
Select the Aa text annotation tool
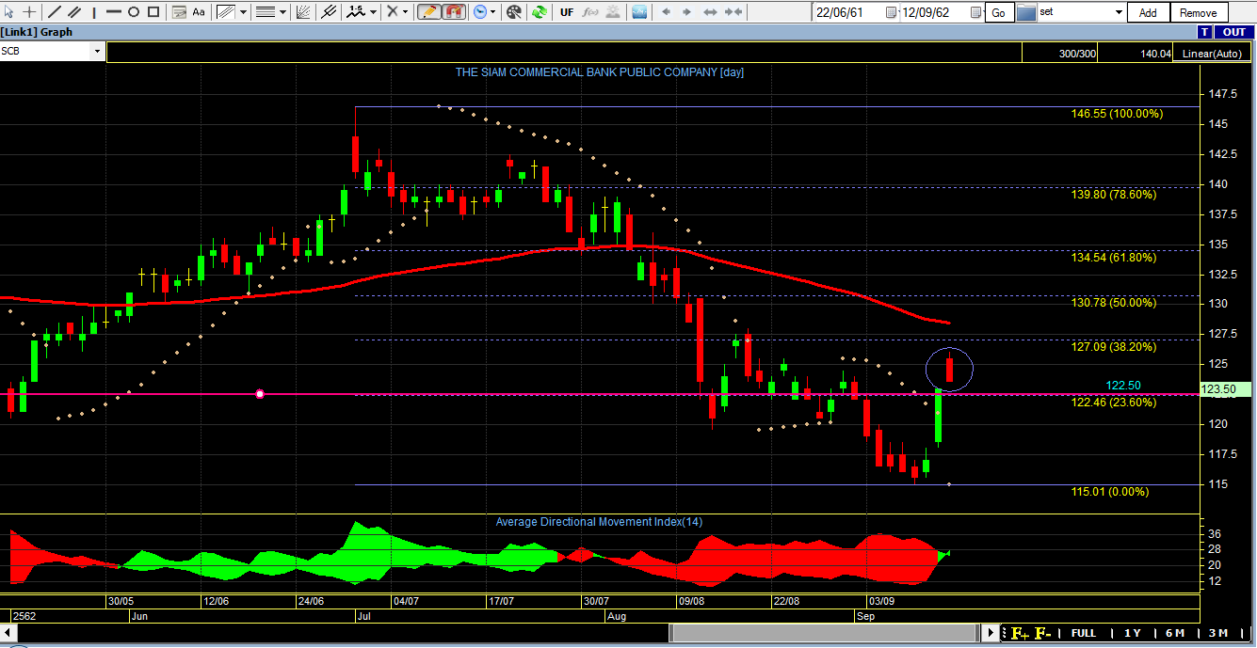(x=199, y=12)
